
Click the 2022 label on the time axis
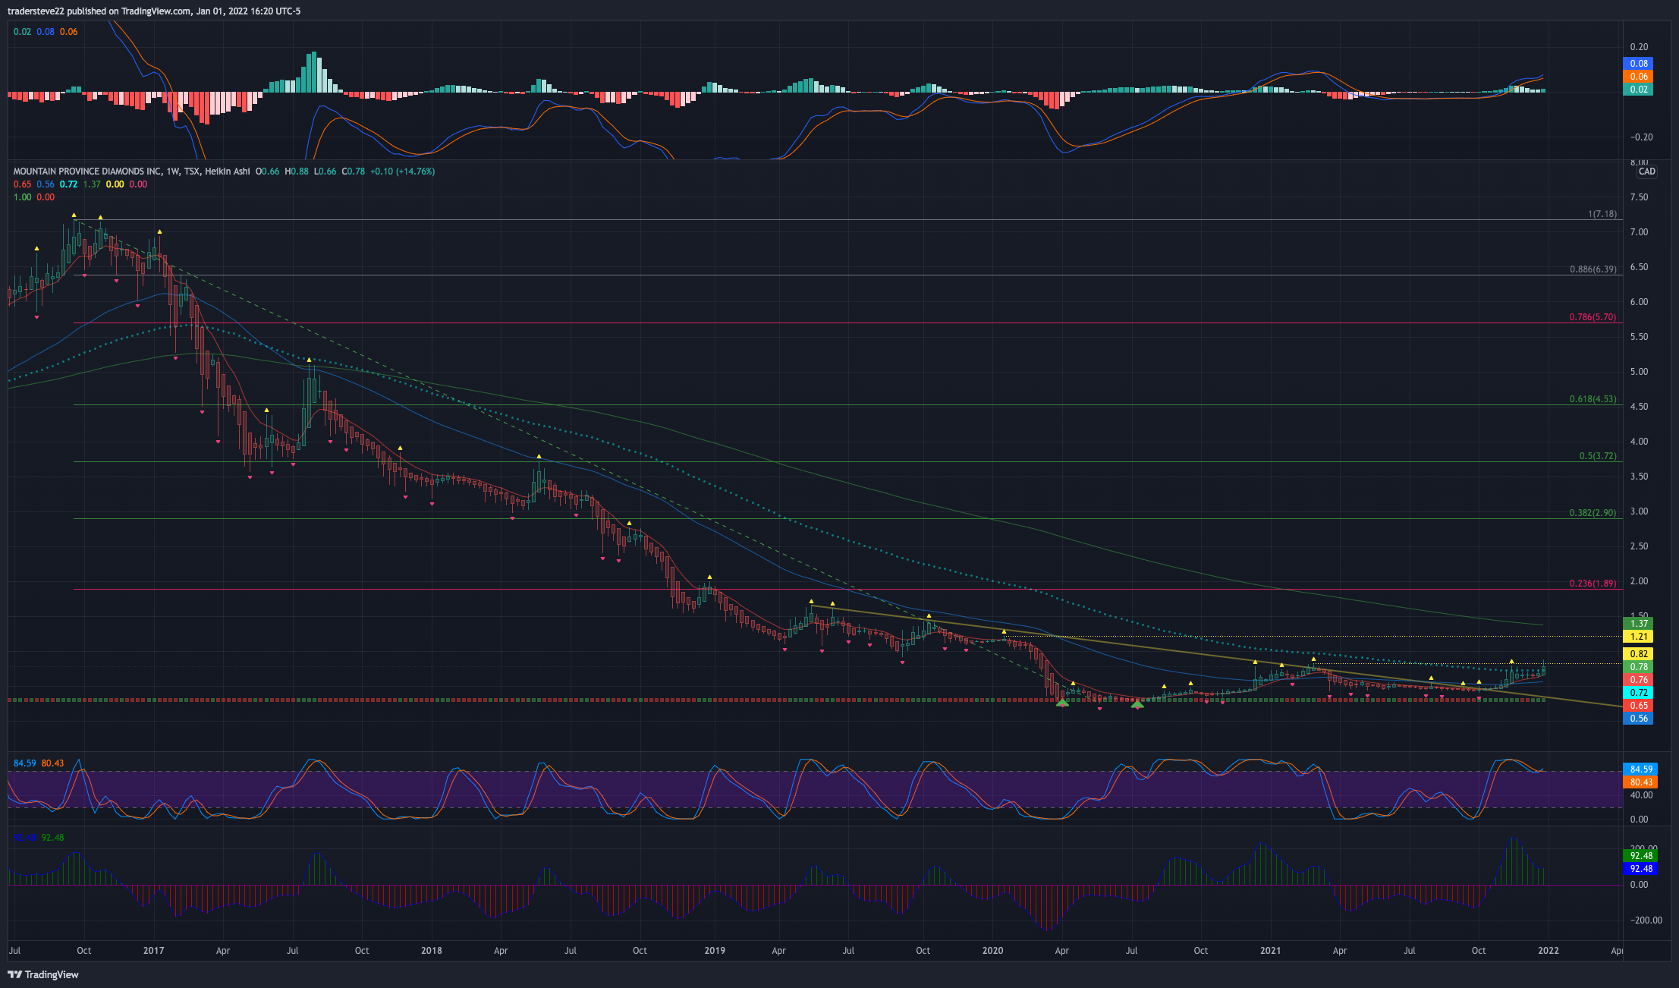pyautogui.click(x=1549, y=951)
